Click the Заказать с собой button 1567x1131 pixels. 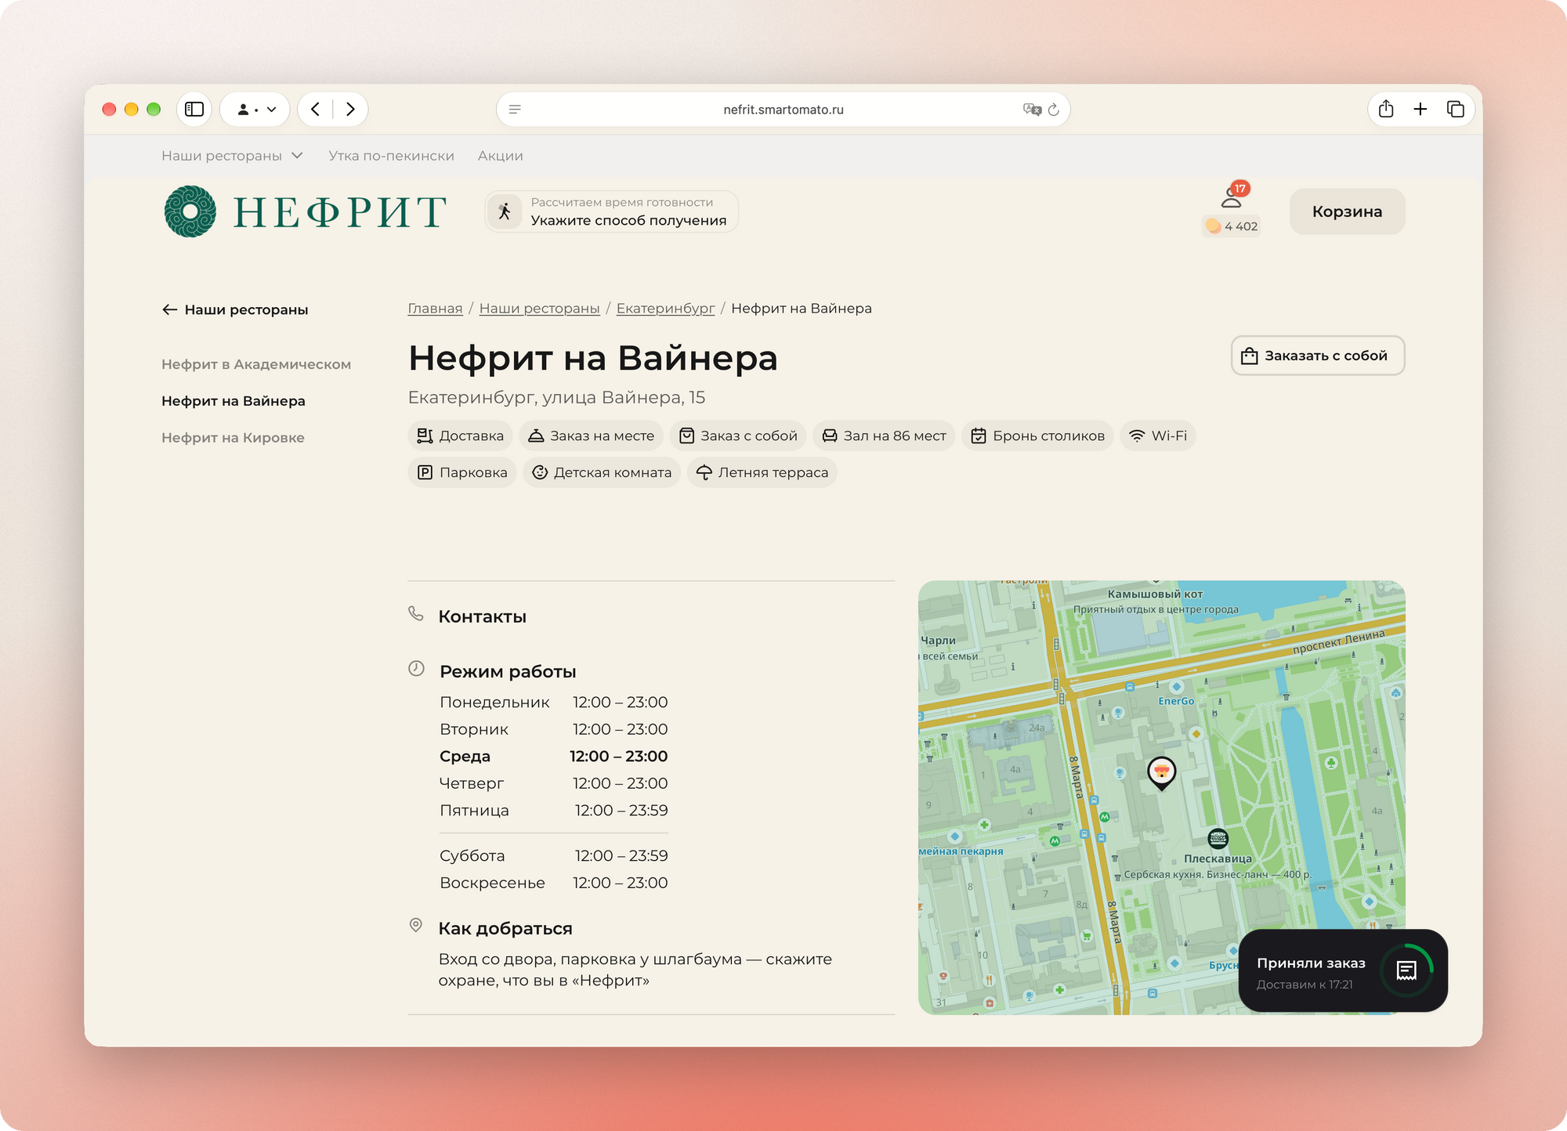[x=1318, y=356]
